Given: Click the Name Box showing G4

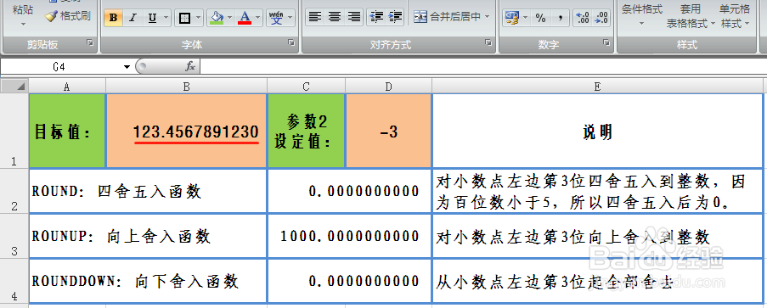Looking at the screenshot, I should pyautogui.click(x=60, y=66).
